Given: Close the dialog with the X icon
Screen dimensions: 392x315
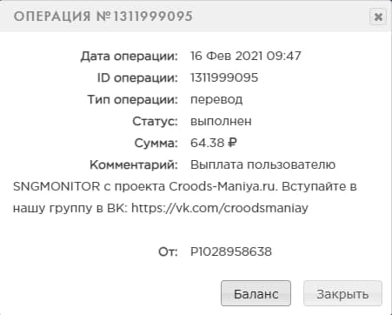Looking at the screenshot, I should 378,17.
